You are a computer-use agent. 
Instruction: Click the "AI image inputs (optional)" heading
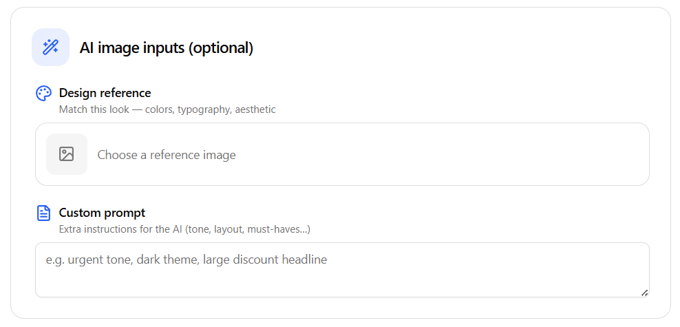(166, 48)
